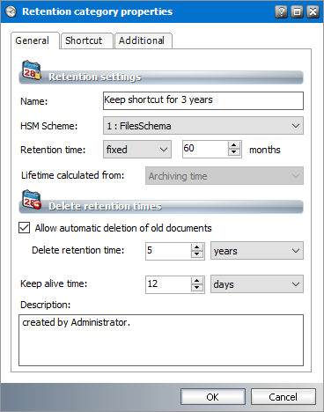Click inside the Description text area
This screenshot has height=412, width=324.
pyautogui.click(x=161, y=340)
